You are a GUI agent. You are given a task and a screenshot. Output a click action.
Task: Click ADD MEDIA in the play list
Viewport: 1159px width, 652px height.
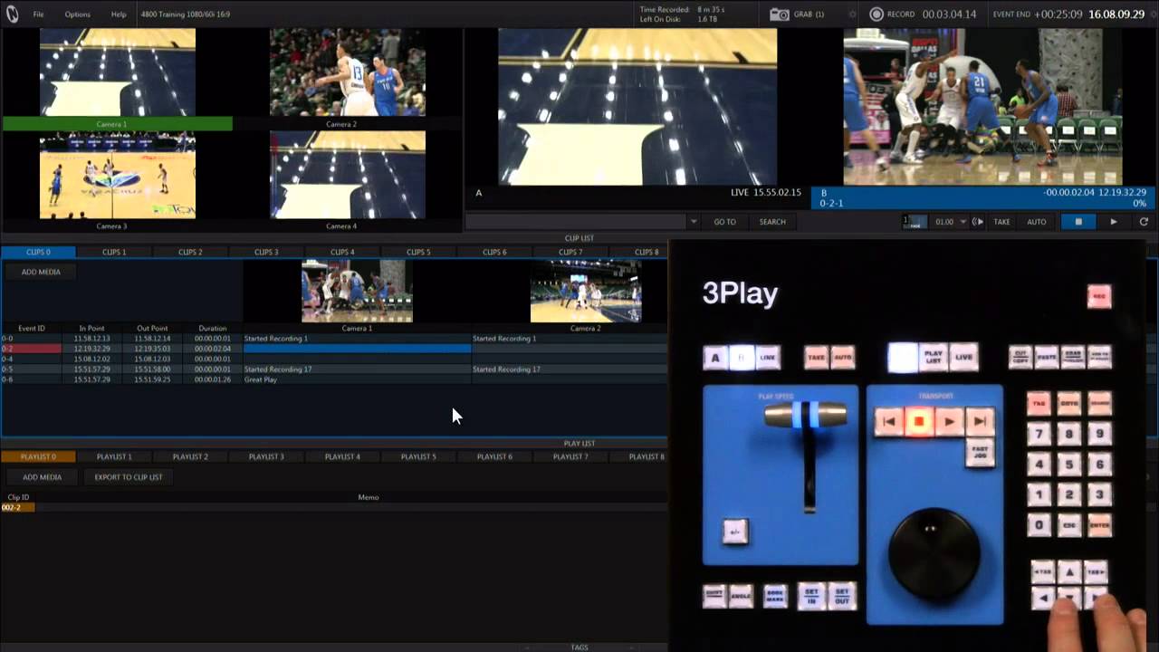tap(42, 477)
